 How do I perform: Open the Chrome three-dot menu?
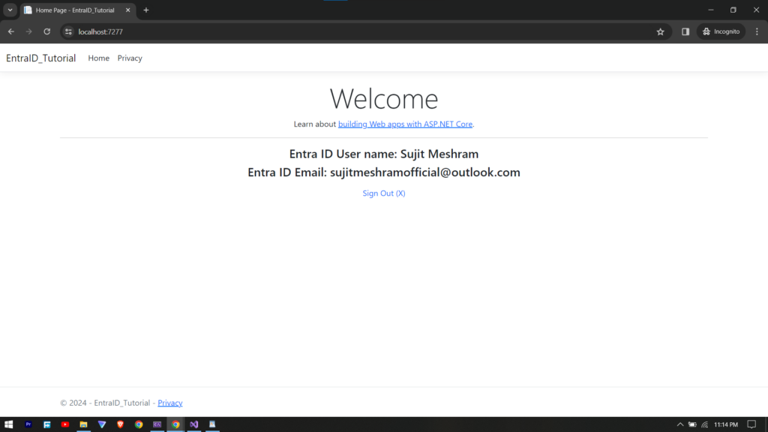[757, 31]
